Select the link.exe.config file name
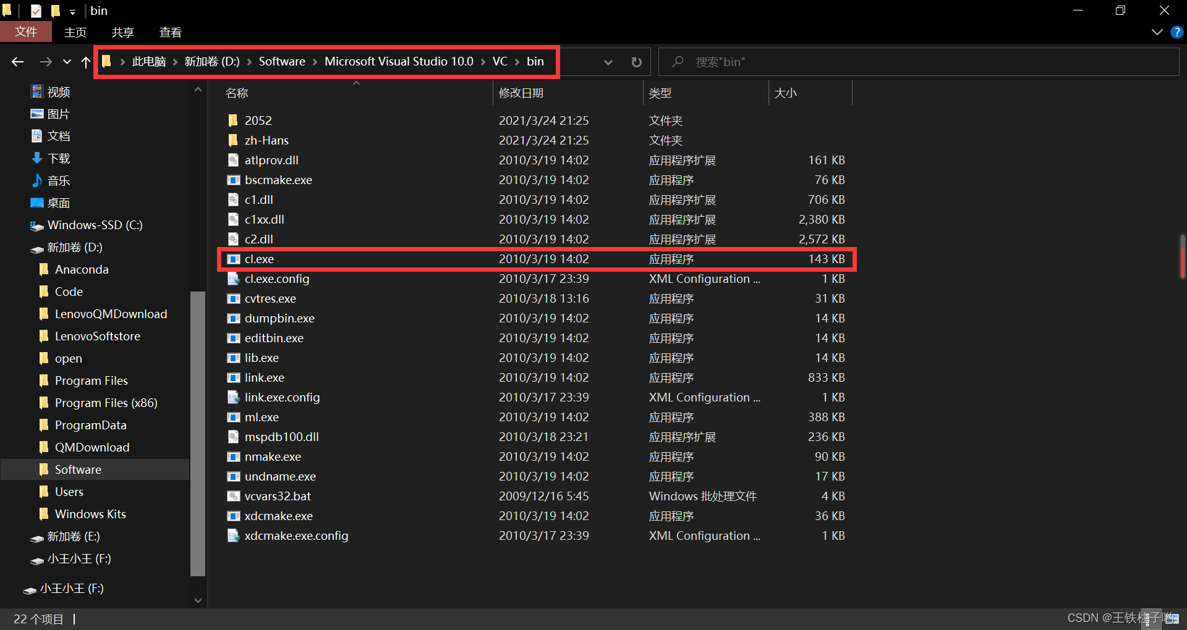The width and height of the screenshot is (1187, 630). (x=282, y=398)
